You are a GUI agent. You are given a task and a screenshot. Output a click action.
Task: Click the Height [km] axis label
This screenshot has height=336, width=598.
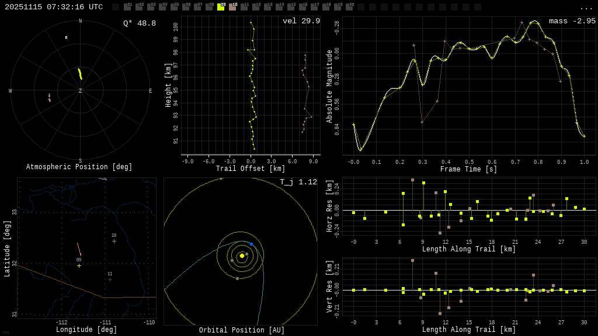point(168,85)
